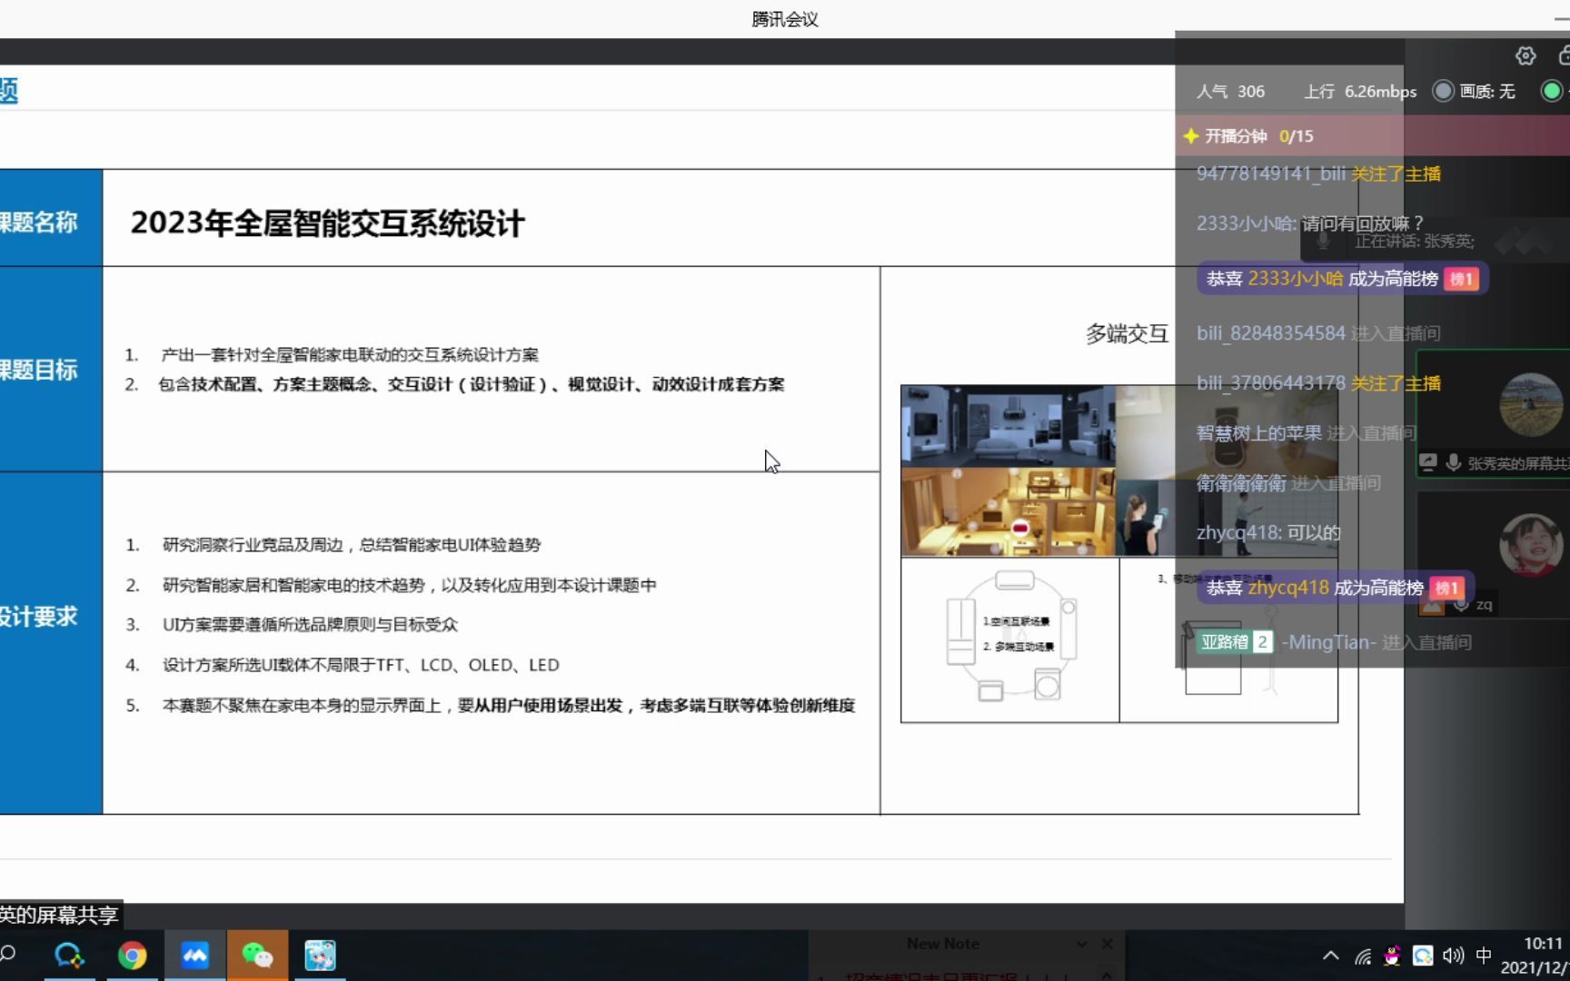This screenshot has height=981, width=1570.
Task: Toggle the 画质 quality indicator circle
Action: [1443, 91]
